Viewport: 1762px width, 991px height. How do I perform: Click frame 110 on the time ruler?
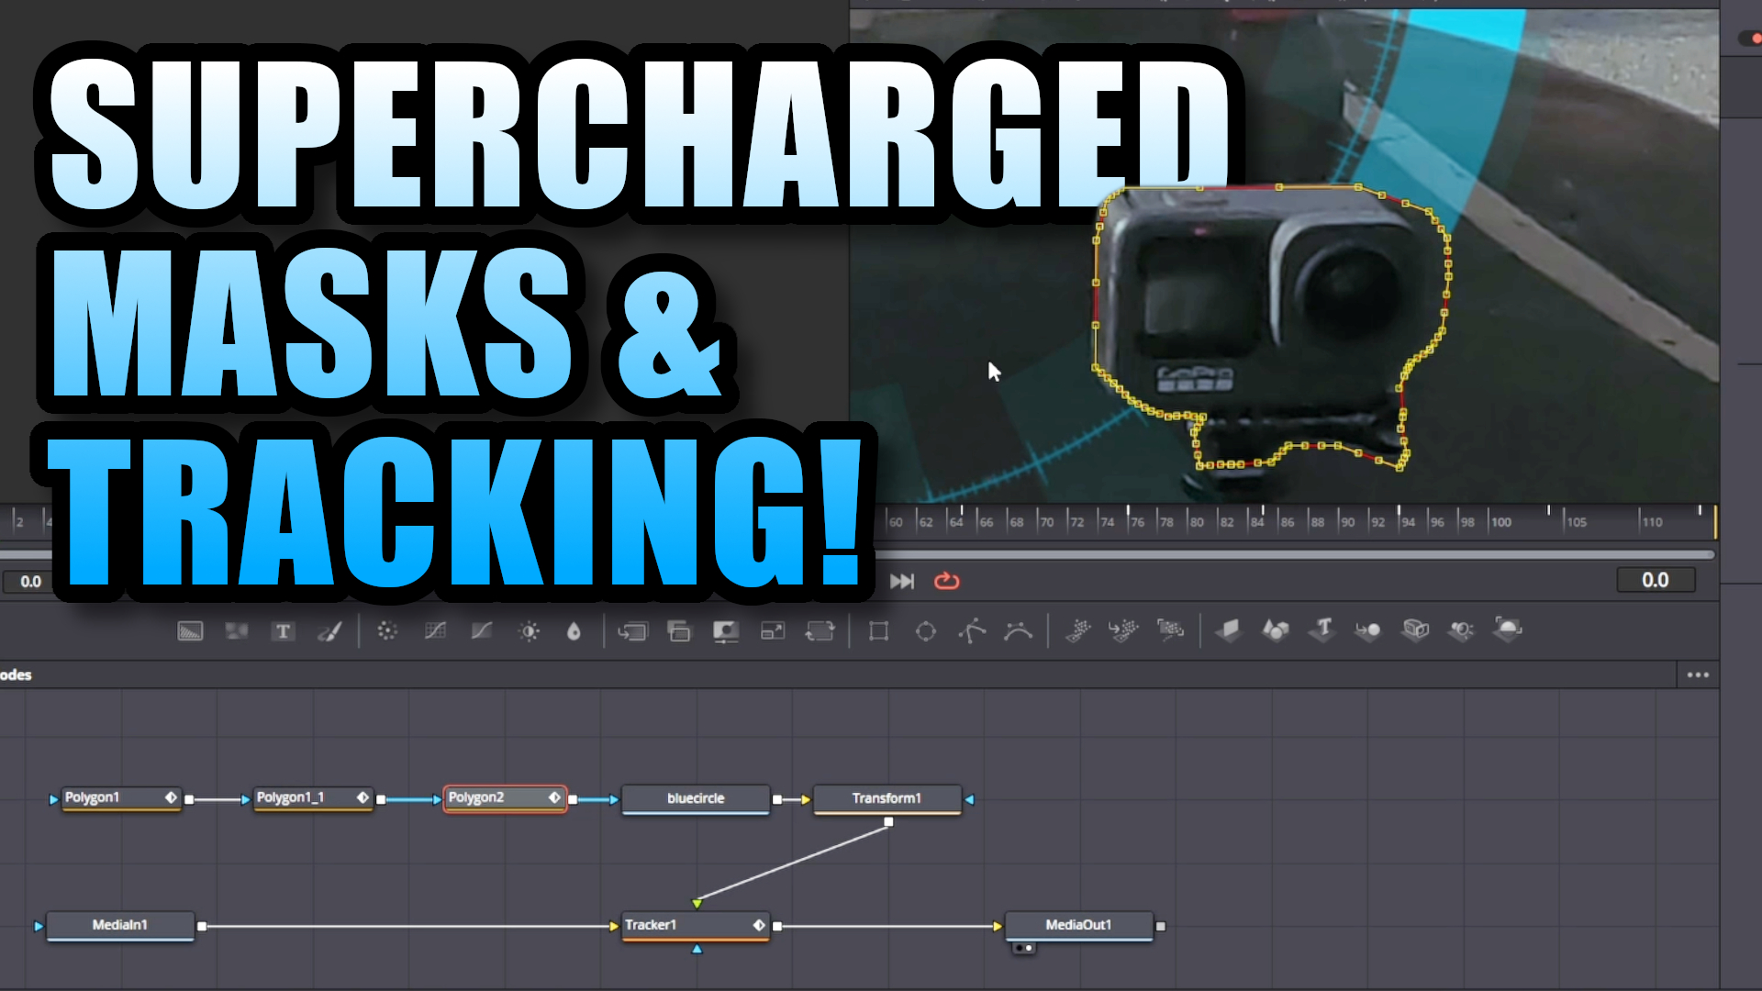1652,521
